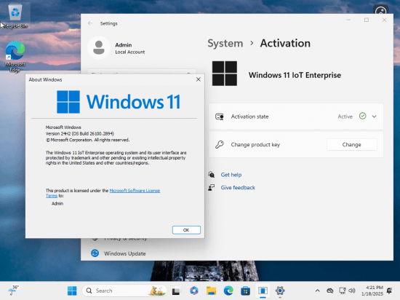
Task: Click the Windows 11 IoT Enterprise edition text
Action: pos(295,75)
